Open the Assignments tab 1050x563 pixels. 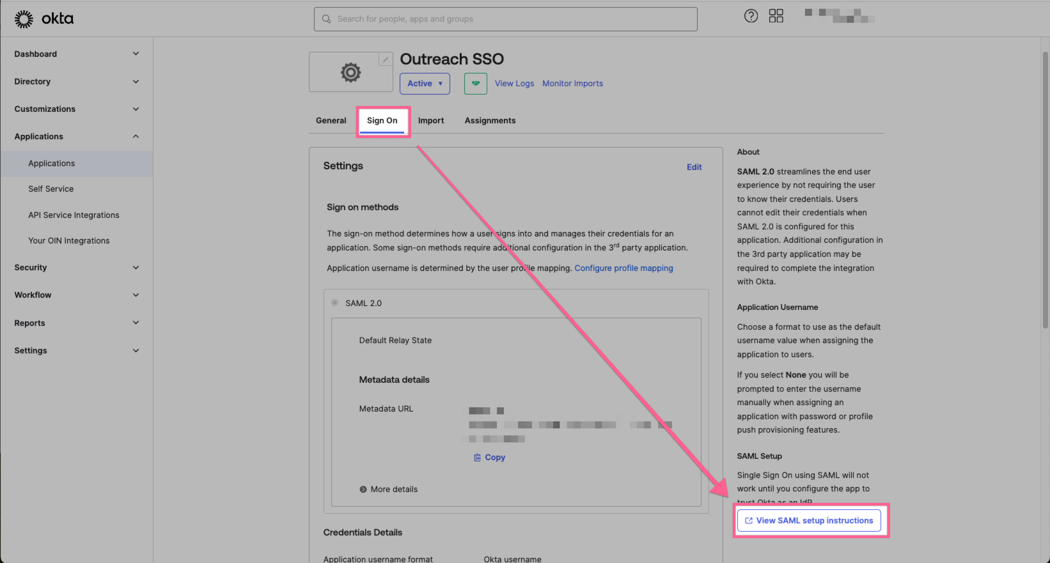[490, 121]
